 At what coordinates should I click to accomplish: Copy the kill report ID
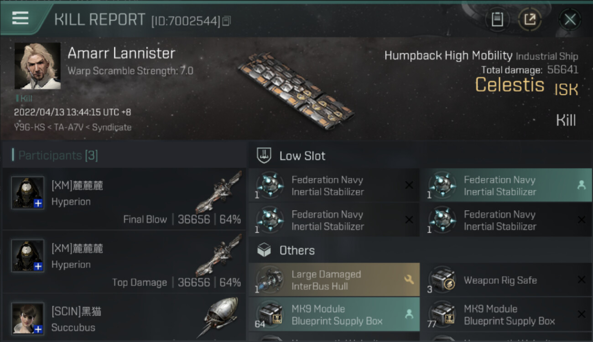(x=227, y=21)
